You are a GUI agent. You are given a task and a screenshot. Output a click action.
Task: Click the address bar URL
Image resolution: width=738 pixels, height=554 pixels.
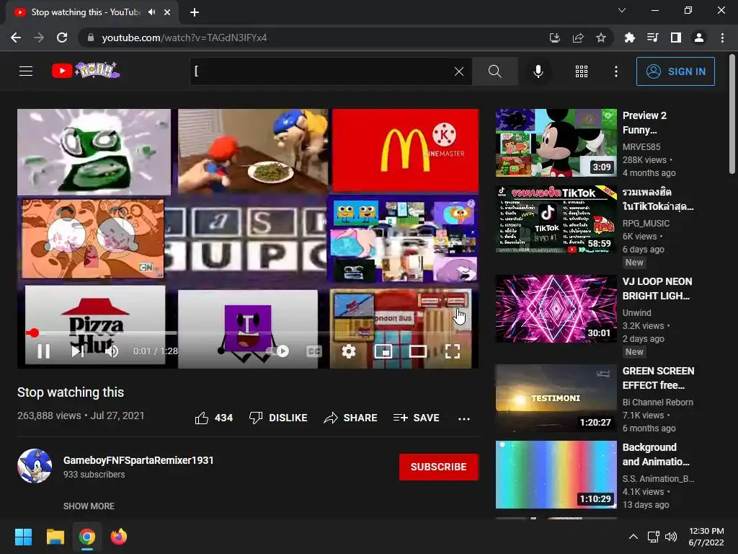coord(184,38)
